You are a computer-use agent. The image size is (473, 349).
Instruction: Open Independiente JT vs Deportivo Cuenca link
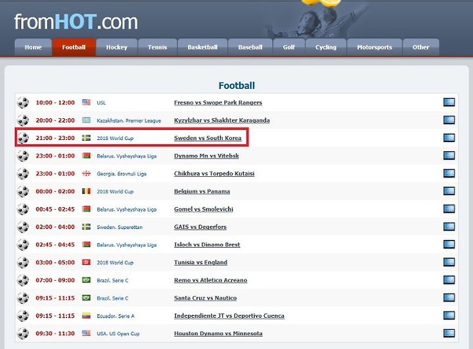pyautogui.click(x=229, y=315)
